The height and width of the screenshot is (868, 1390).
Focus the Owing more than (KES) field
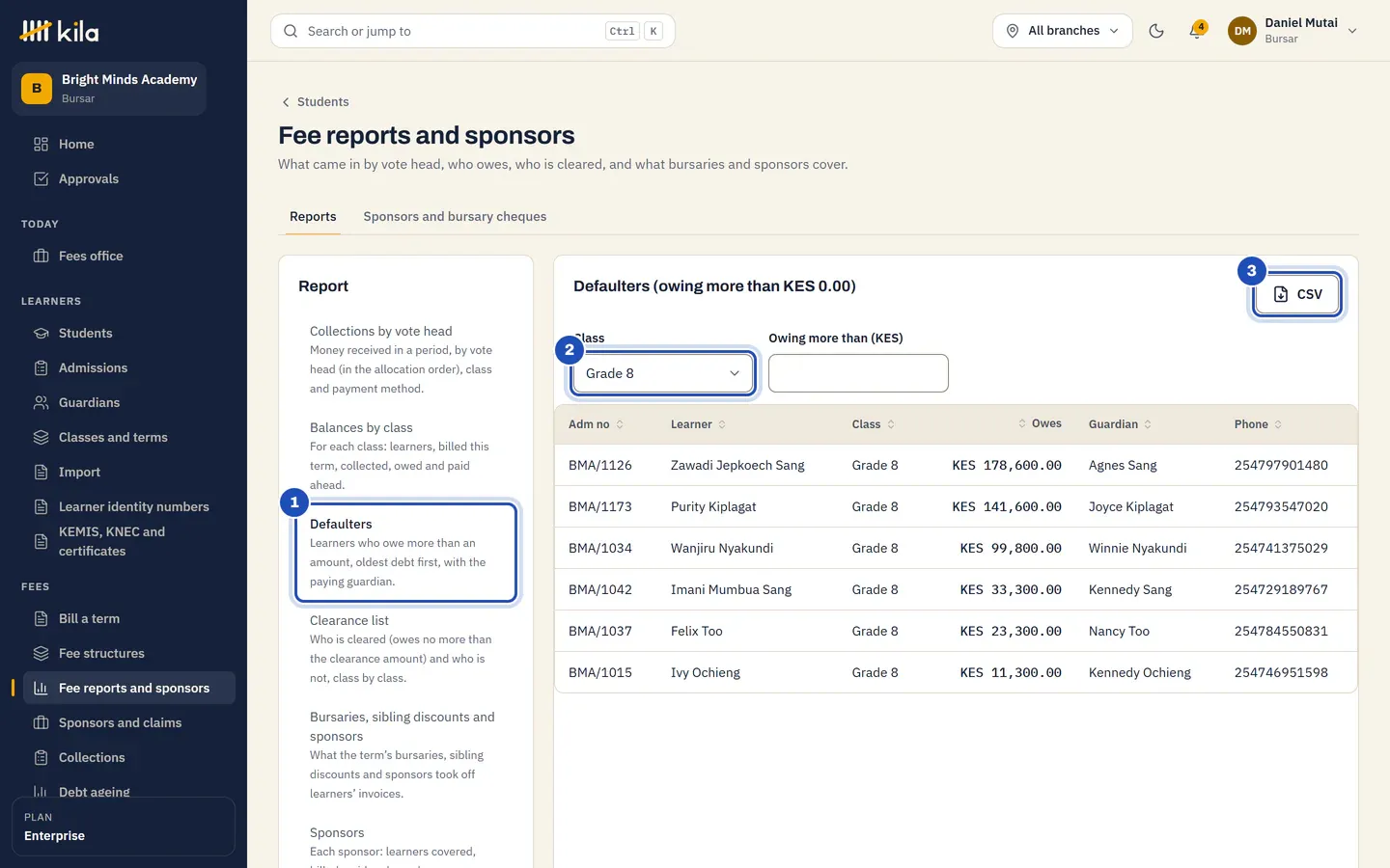tap(858, 373)
